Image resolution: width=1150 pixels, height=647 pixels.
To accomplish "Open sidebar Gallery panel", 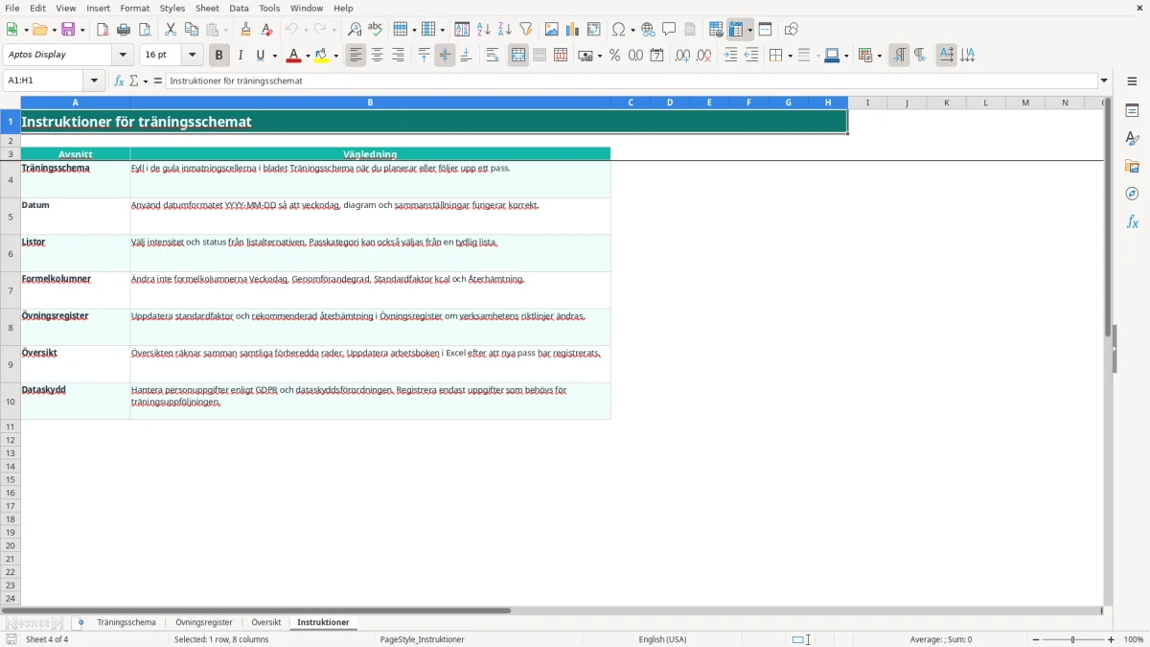I will [x=1132, y=167].
